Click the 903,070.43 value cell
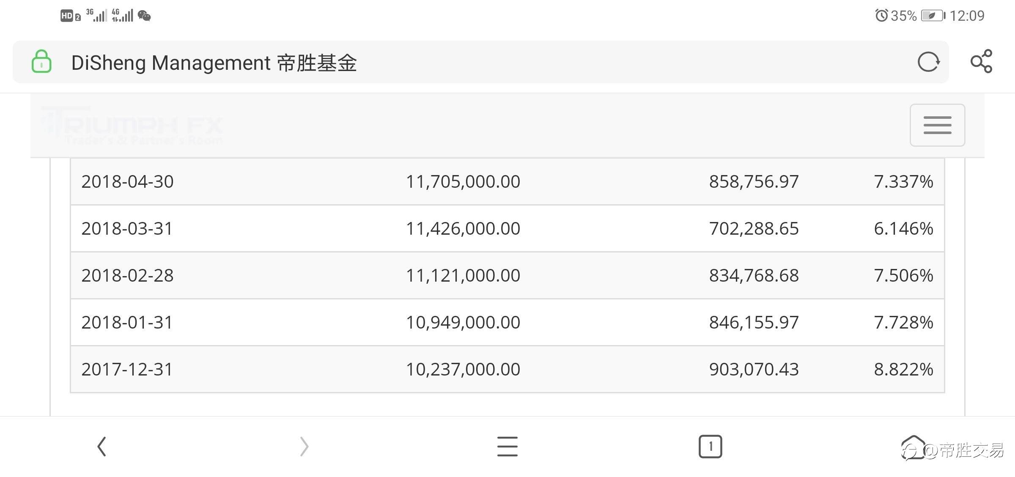This screenshot has width=1015, height=477. point(754,370)
